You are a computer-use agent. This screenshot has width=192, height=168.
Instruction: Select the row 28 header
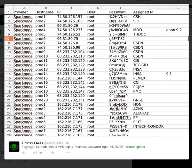[9, 131]
